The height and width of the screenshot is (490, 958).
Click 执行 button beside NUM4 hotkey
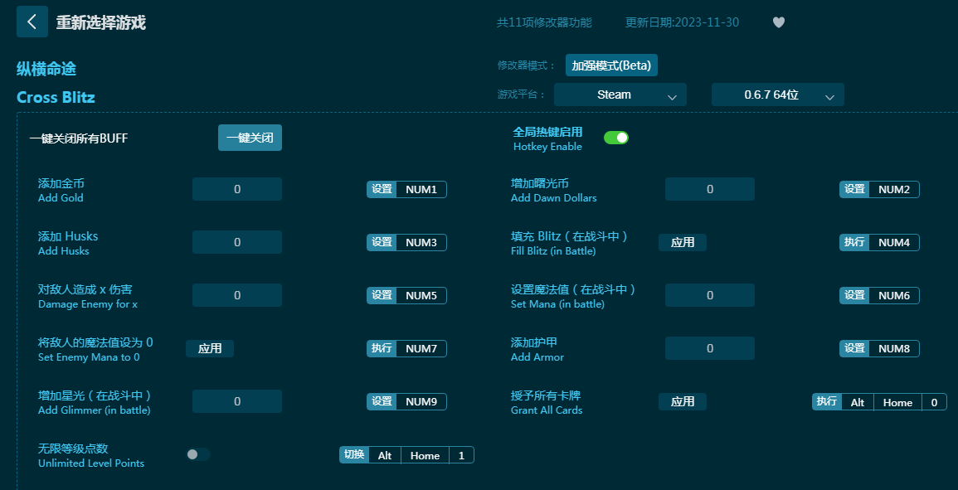pyautogui.click(x=854, y=242)
